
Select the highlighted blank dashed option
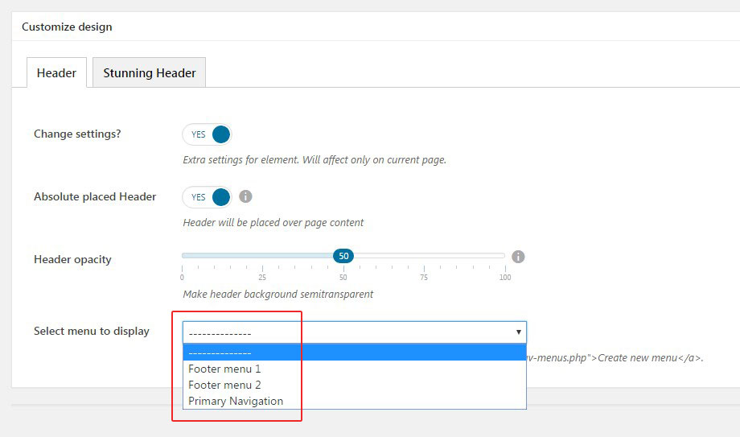coord(354,352)
